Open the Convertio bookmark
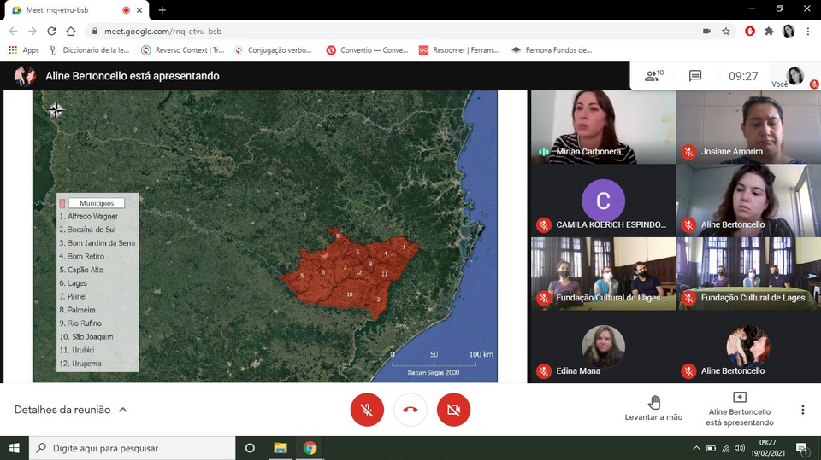Image resolution: width=821 pixels, height=460 pixels. (367, 50)
